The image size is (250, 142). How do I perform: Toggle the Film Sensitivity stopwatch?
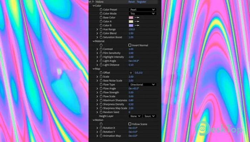pos(101,53)
